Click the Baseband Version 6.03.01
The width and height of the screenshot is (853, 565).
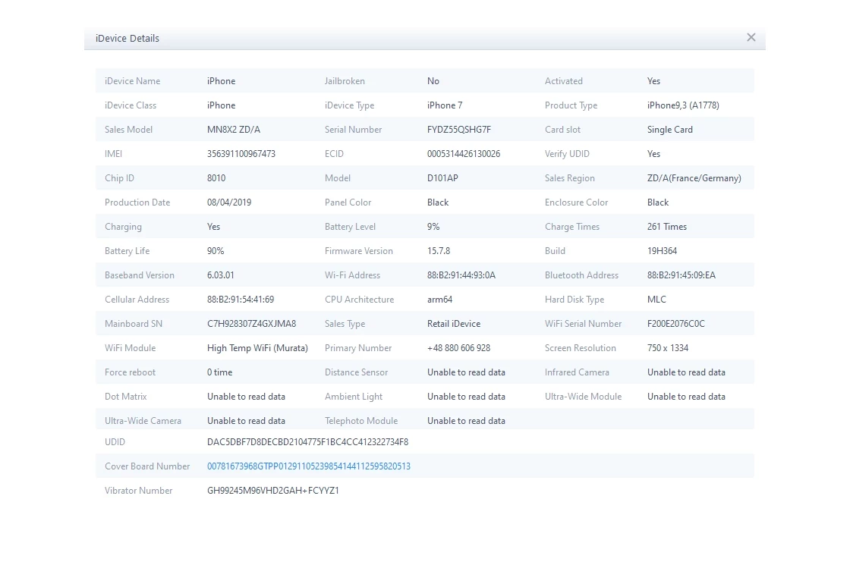(x=220, y=275)
